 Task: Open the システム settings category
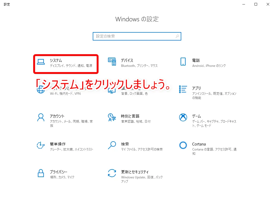[66, 64]
